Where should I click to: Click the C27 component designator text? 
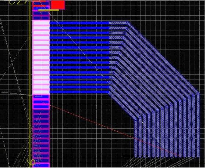click(x=18, y=3)
